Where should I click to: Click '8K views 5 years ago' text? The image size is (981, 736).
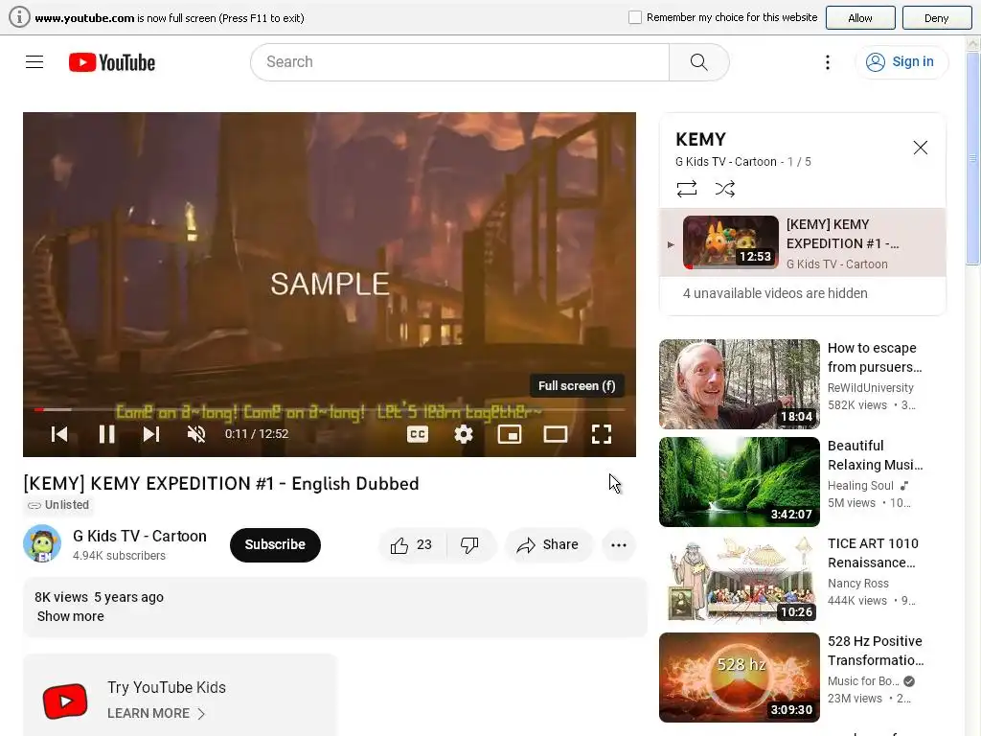[x=99, y=597]
